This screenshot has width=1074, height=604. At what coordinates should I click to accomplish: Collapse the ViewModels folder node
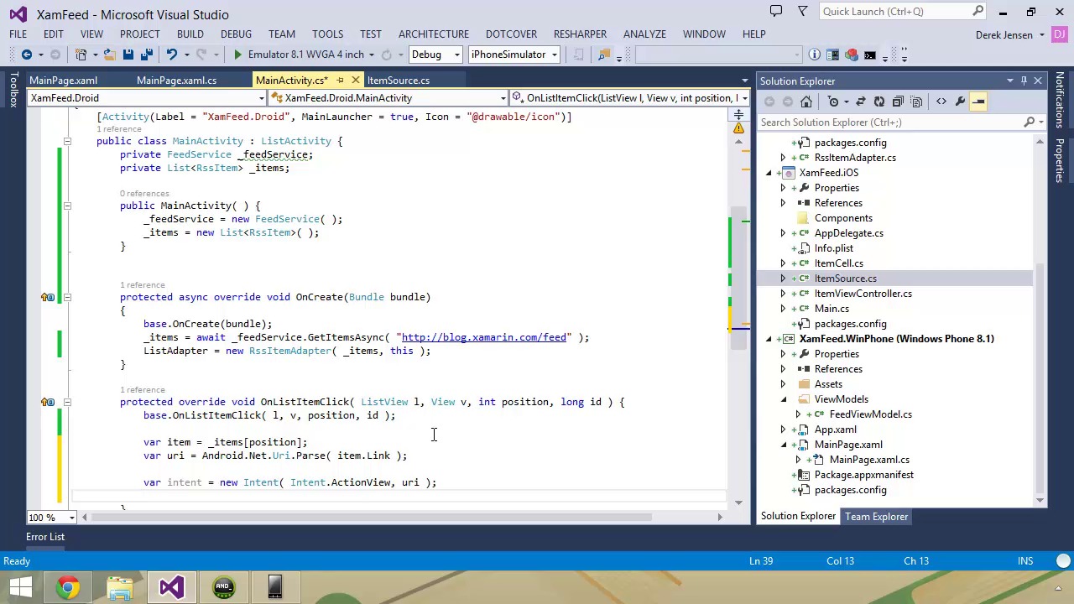pos(784,399)
